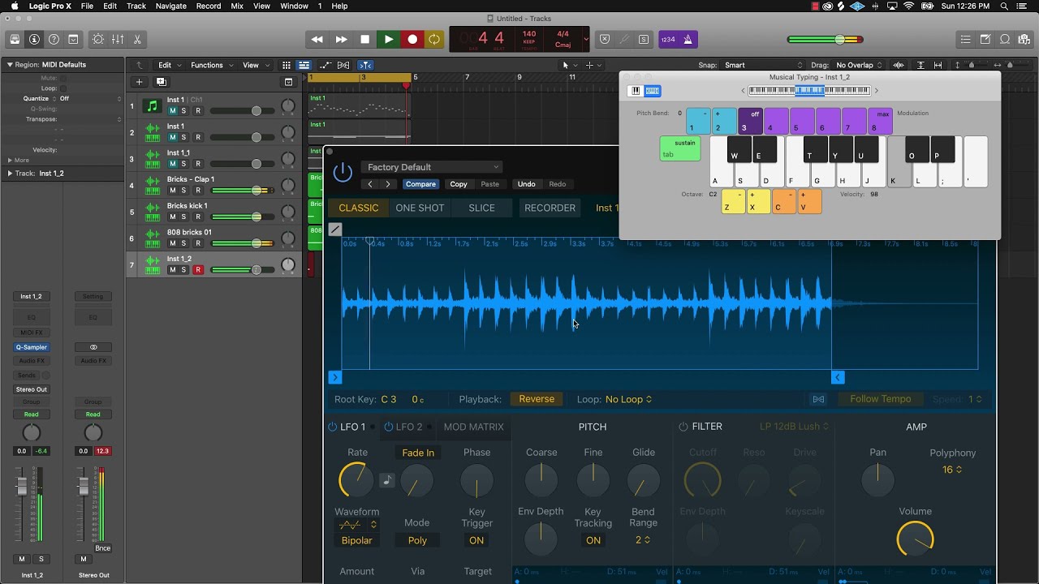Click the Fast Forward transport button
Screen dimensions: 1039x584
pos(342,39)
